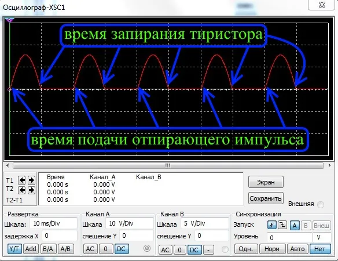Switch timebase to A/B mode
Viewport: 338px width, 261px height.
[x=65, y=249]
